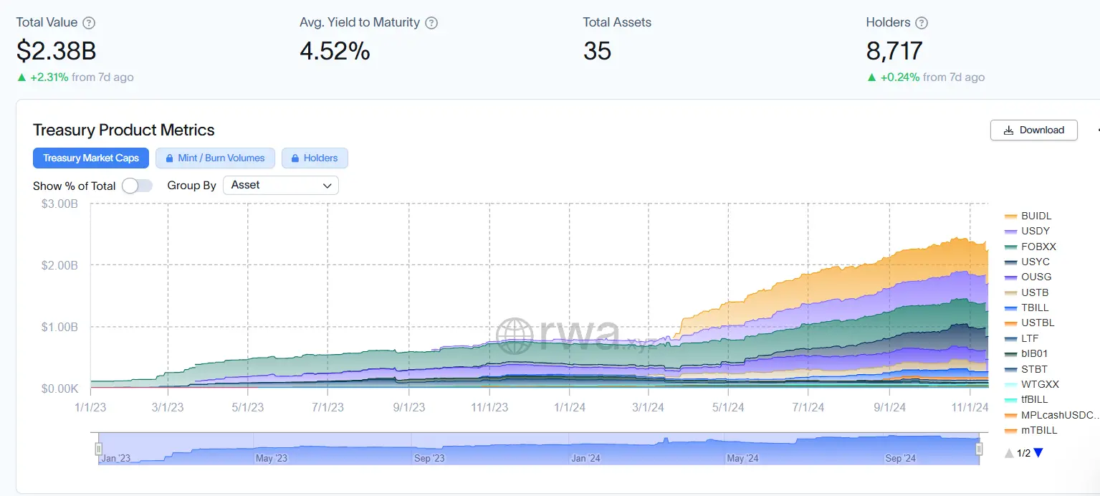
Task: Click the left range slider handle
Action: (99, 449)
